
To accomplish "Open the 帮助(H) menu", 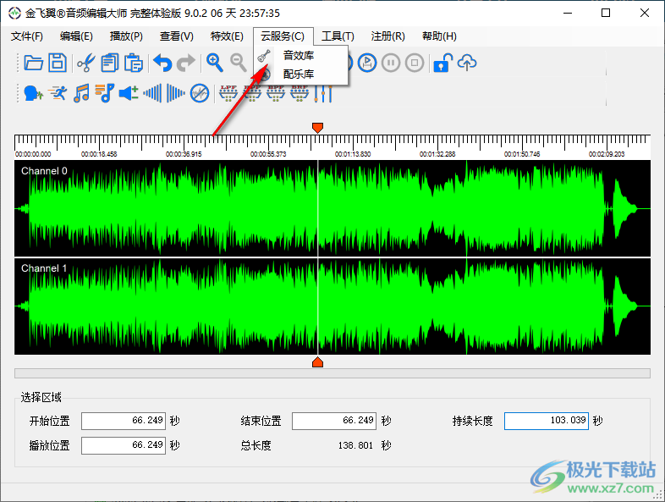I will [439, 36].
